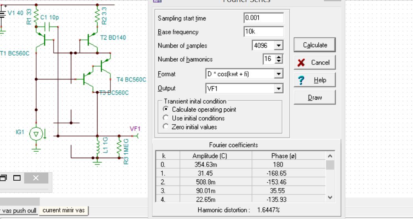Select the T4 BC560C transistor symbol
This screenshot has height=219, width=413.
pyautogui.click(x=105, y=66)
